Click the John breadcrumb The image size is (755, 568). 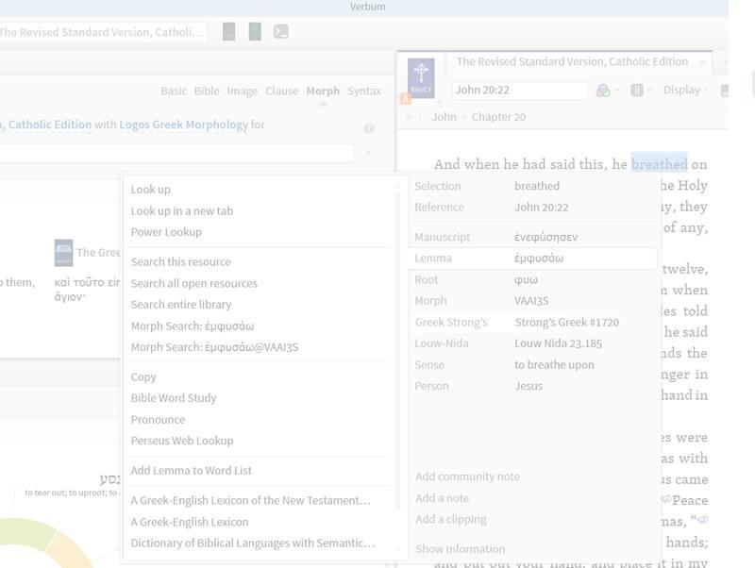tap(444, 117)
